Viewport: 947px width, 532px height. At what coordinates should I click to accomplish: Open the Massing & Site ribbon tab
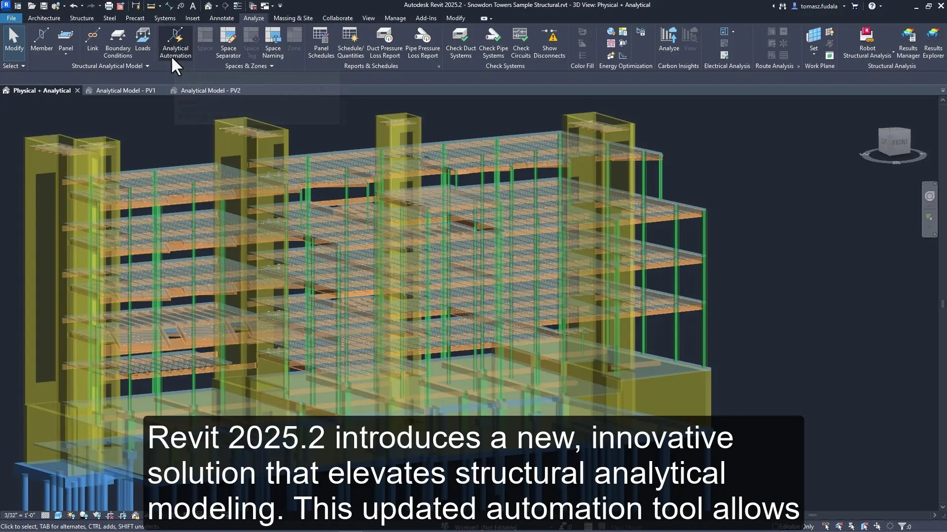click(293, 18)
